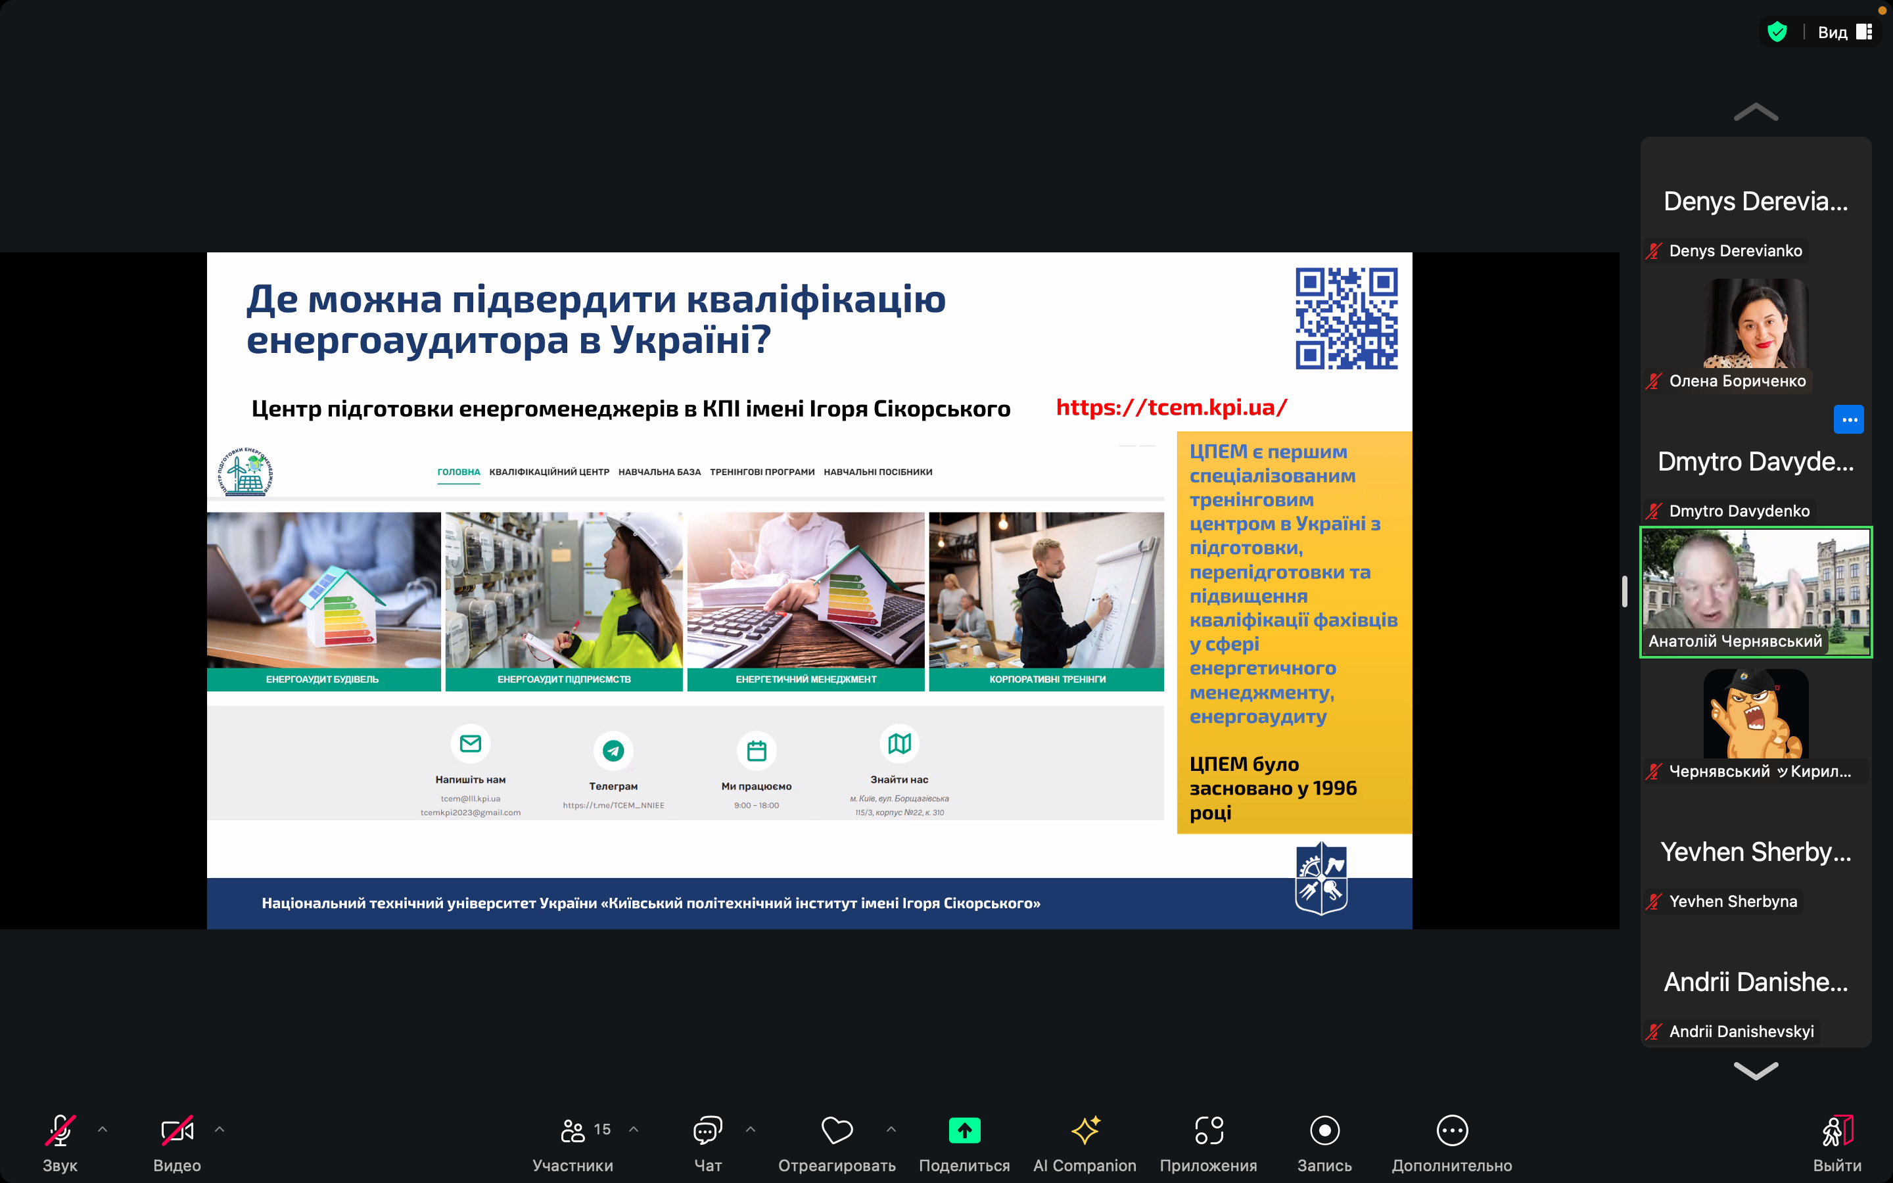Click the Телеграм paper-plane icon
The image size is (1893, 1183).
(613, 751)
